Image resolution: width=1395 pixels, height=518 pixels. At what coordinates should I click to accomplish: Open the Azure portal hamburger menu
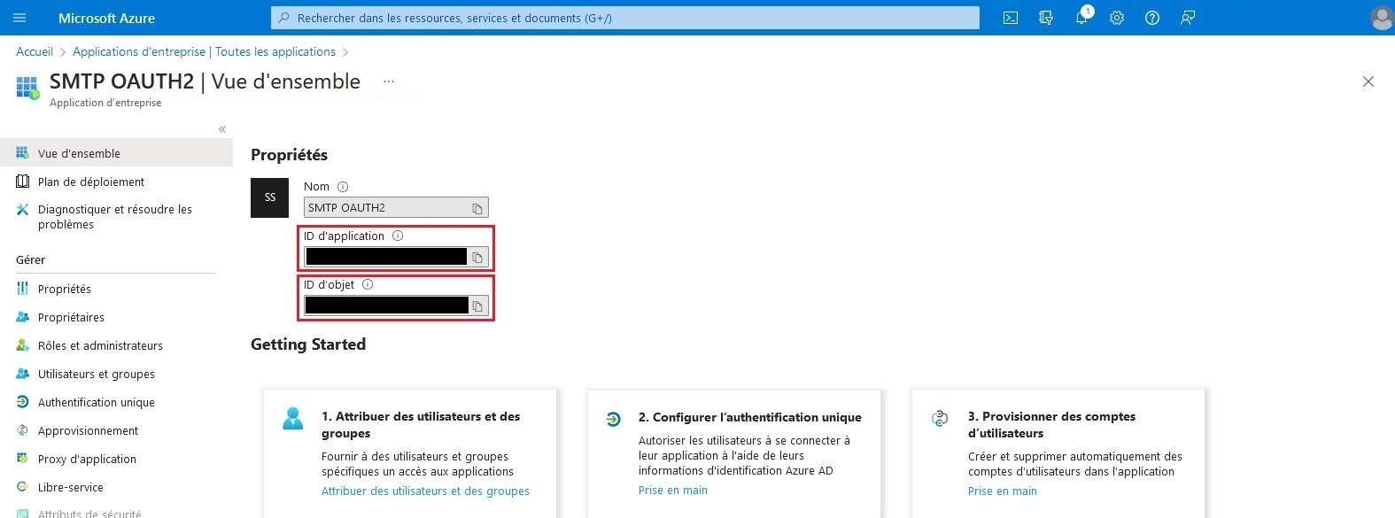tap(19, 18)
